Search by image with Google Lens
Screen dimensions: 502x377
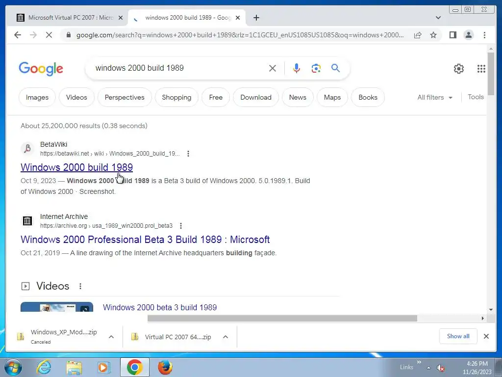click(316, 68)
